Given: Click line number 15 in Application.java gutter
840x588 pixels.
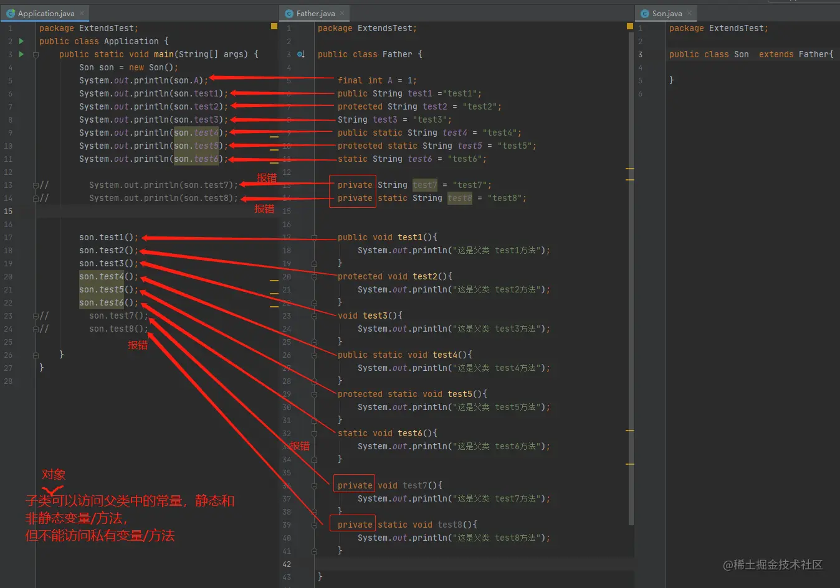Looking at the screenshot, I should [x=8, y=211].
